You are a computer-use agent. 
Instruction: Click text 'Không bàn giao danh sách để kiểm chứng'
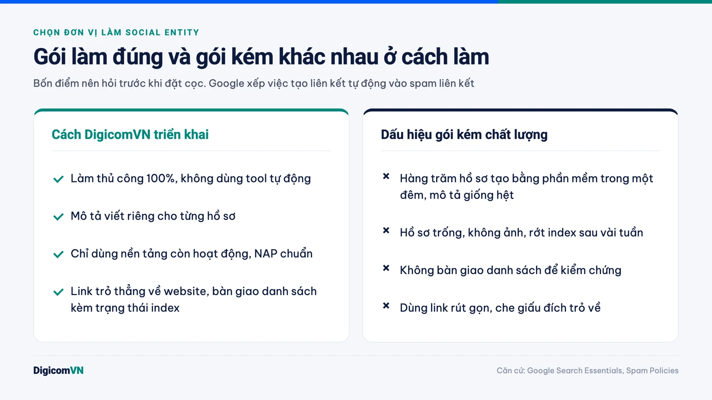[510, 270]
